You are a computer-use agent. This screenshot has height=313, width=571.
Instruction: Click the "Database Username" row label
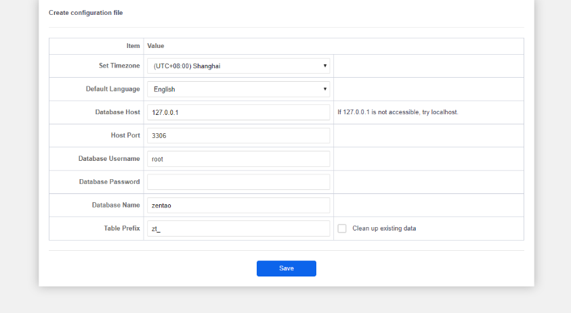pyautogui.click(x=109, y=159)
